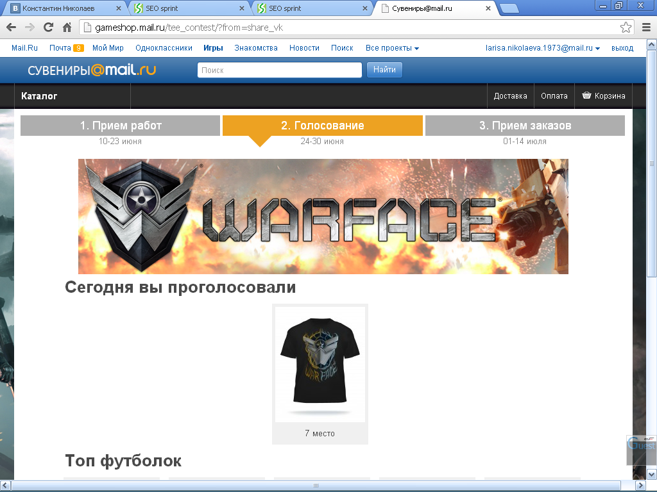This screenshot has width=657, height=492.
Task: Reload the page with the refresh icon
Action: pyautogui.click(x=49, y=28)
